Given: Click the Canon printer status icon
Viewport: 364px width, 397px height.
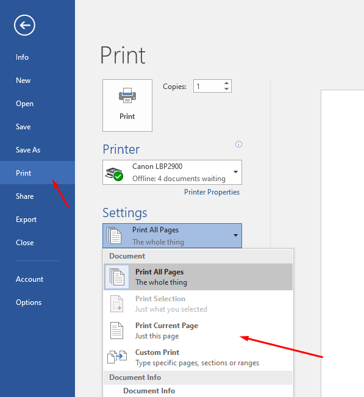Looking at the screenshot, I should [114, 174].
